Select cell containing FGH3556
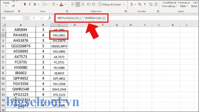 pyautogui.click(x=21, y=84)
